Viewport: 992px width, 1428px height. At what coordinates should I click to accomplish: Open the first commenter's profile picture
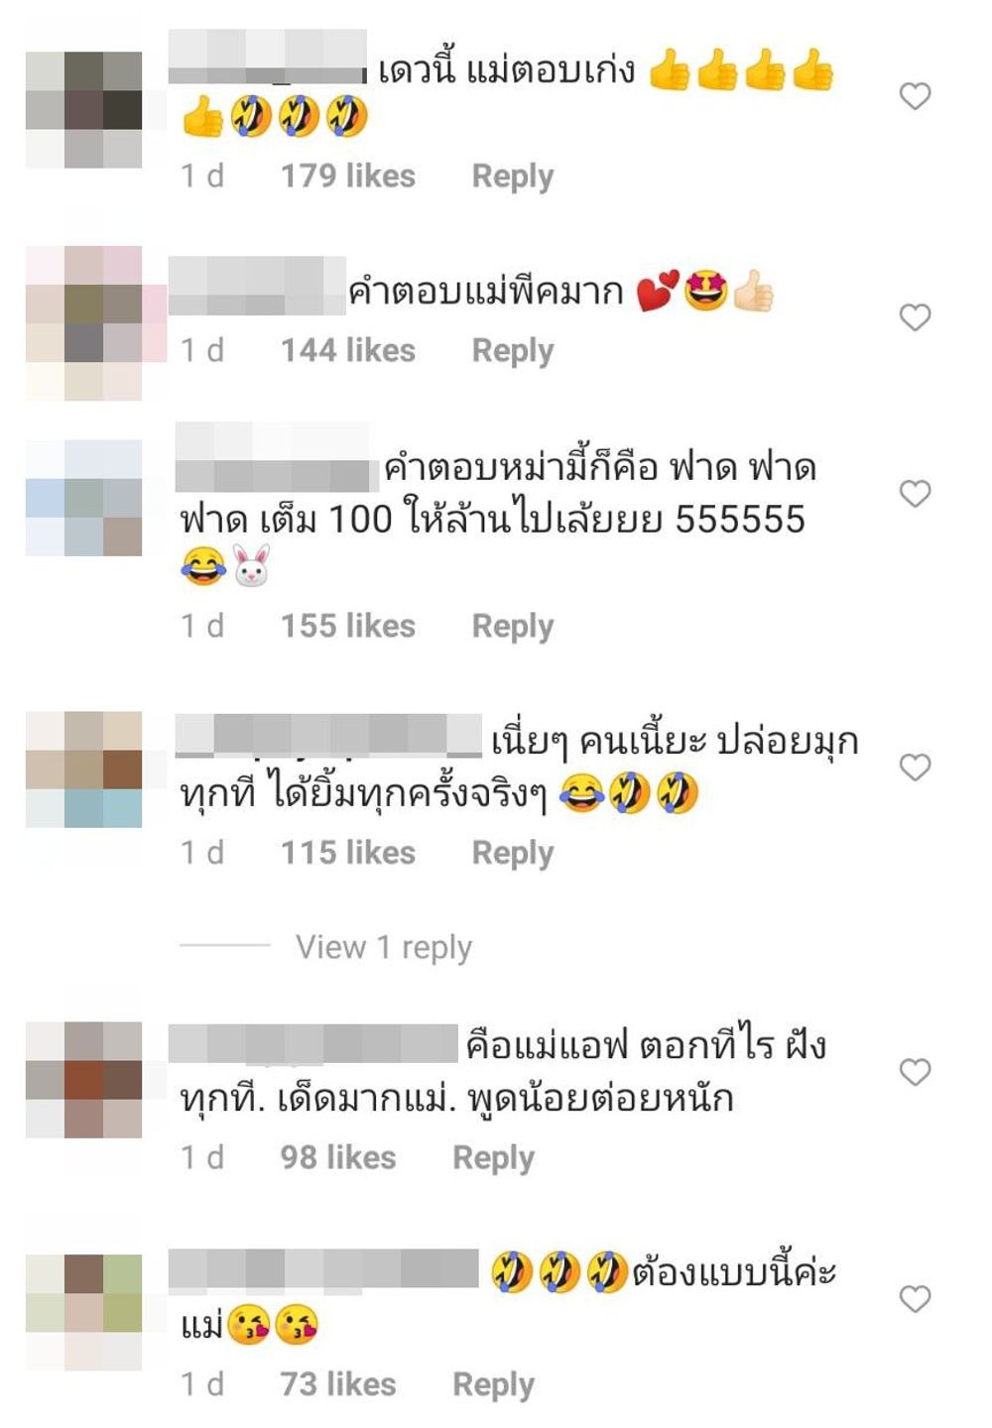[x=84, y=109]
